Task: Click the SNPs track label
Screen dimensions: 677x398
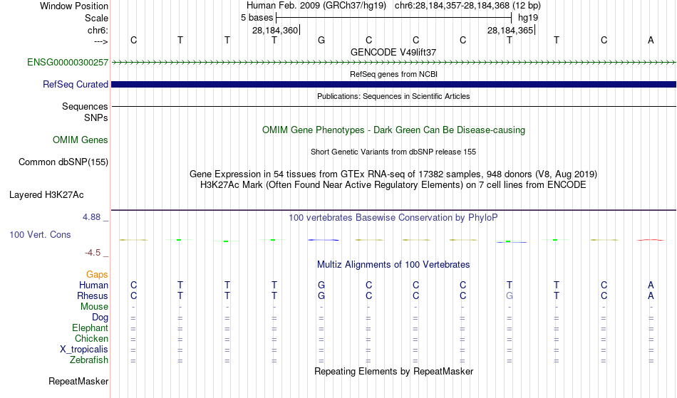Action: point(96,117)
